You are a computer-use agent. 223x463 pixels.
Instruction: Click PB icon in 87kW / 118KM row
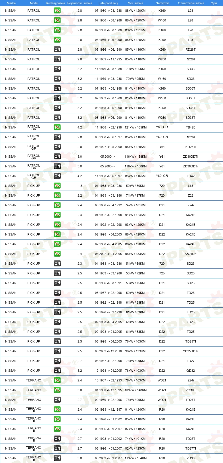coord(57,429)
